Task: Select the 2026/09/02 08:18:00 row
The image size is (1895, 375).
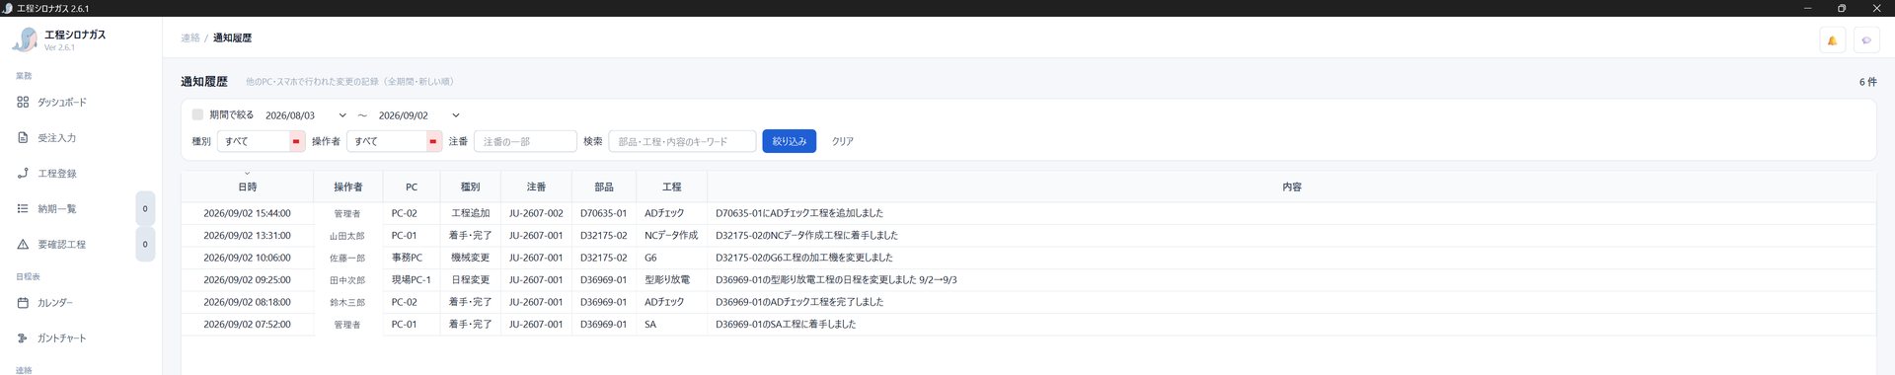Action: [x=1028, y=302]
